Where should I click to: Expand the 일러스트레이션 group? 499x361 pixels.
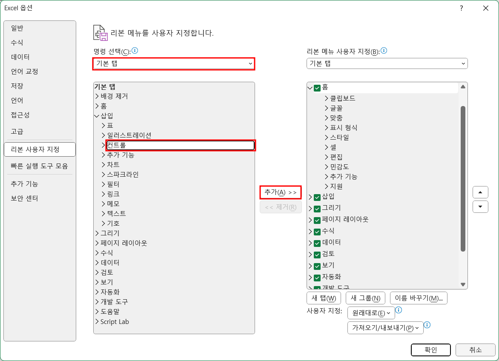tap(103, 135)
